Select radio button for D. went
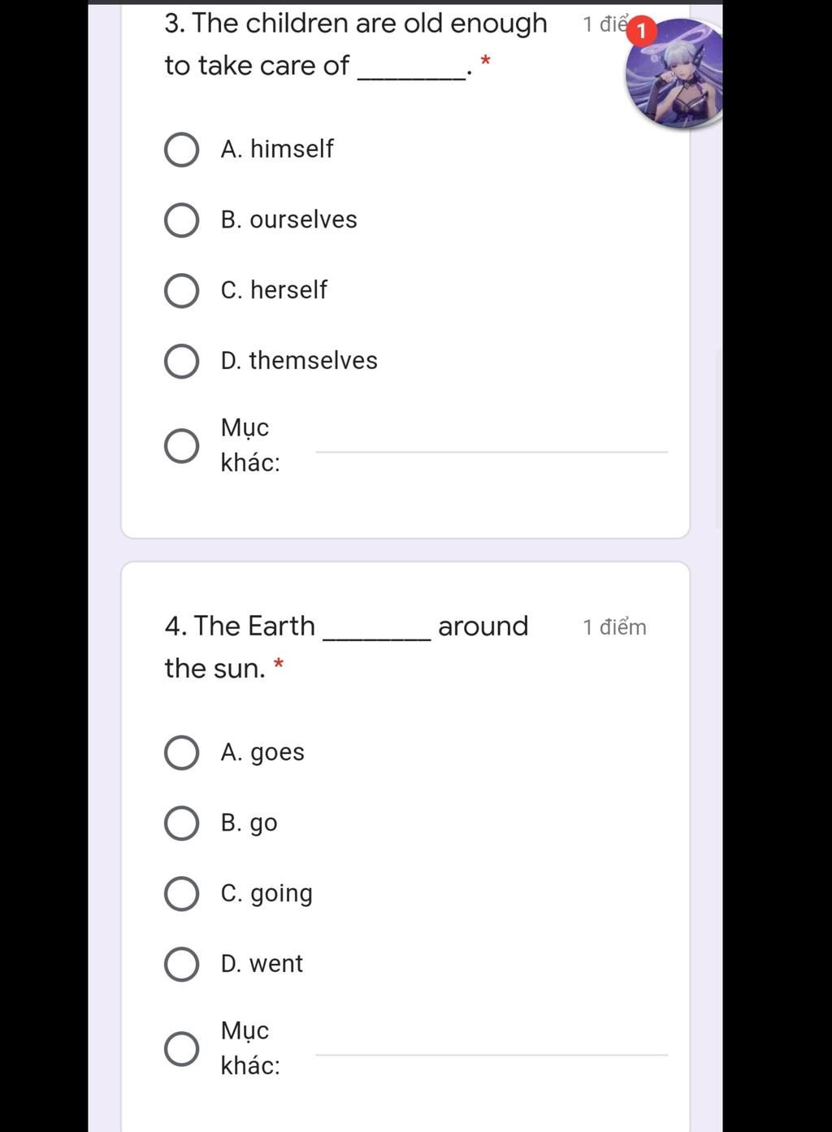 pos(181,964)
